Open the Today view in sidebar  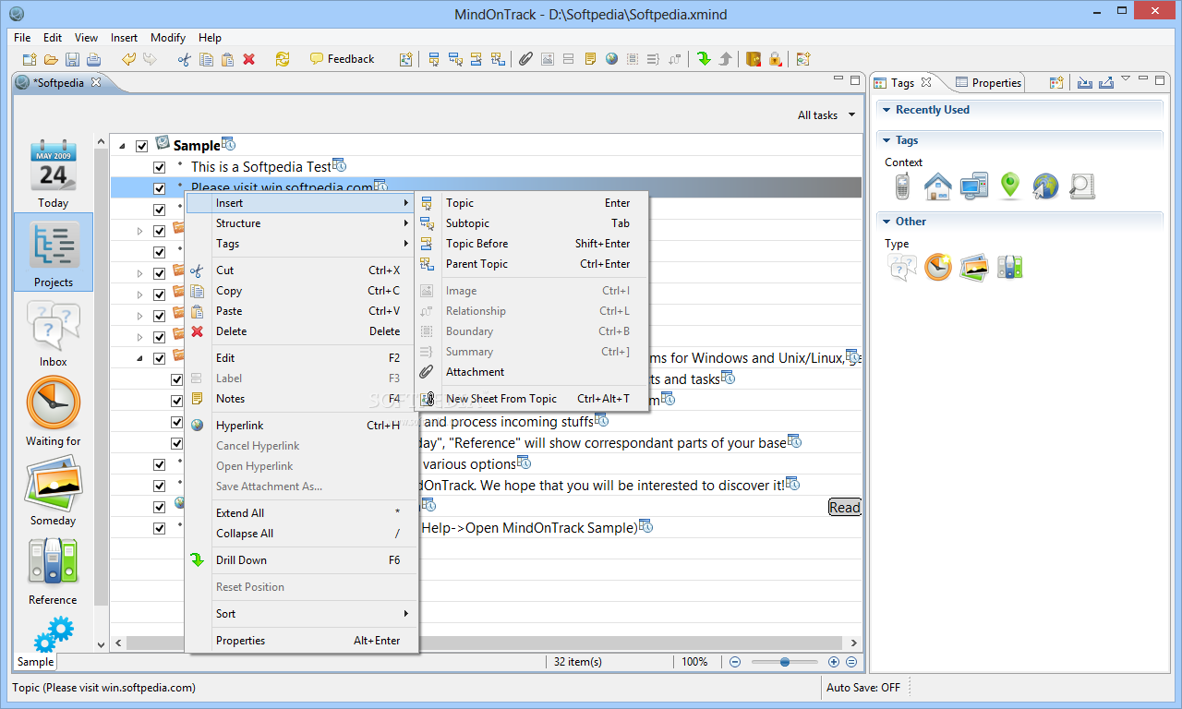53,174
